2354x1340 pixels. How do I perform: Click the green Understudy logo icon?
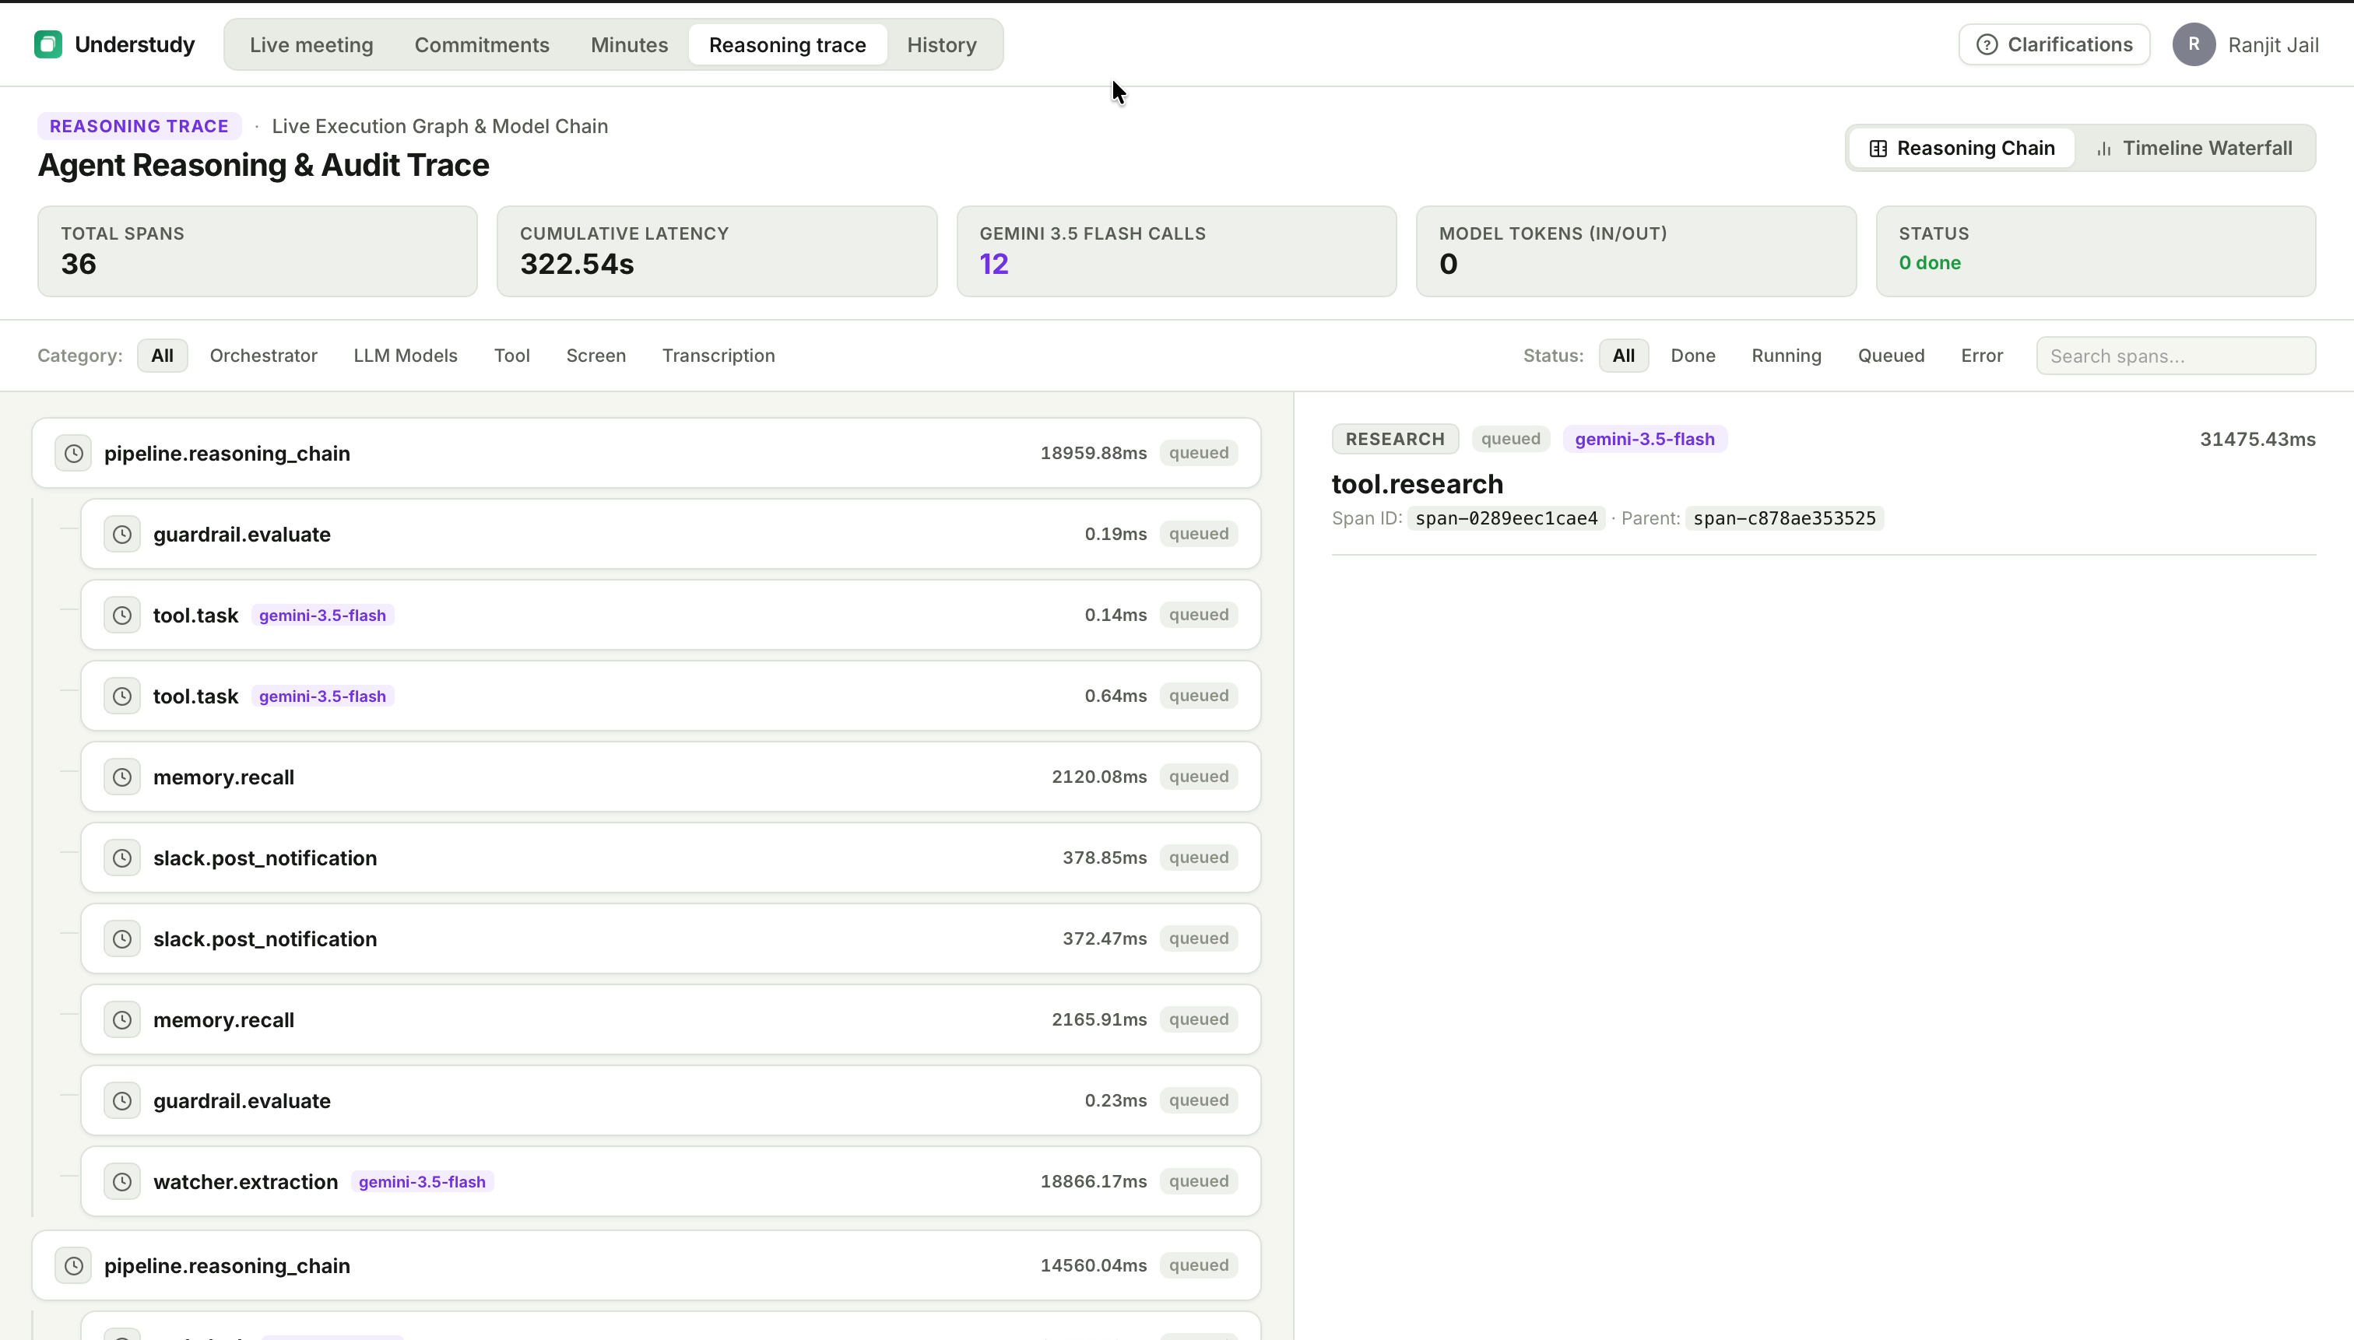coord(47,44)
